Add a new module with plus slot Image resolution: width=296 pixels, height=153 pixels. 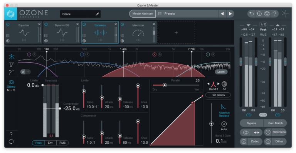pyautogui.click(x=176, y=33)
